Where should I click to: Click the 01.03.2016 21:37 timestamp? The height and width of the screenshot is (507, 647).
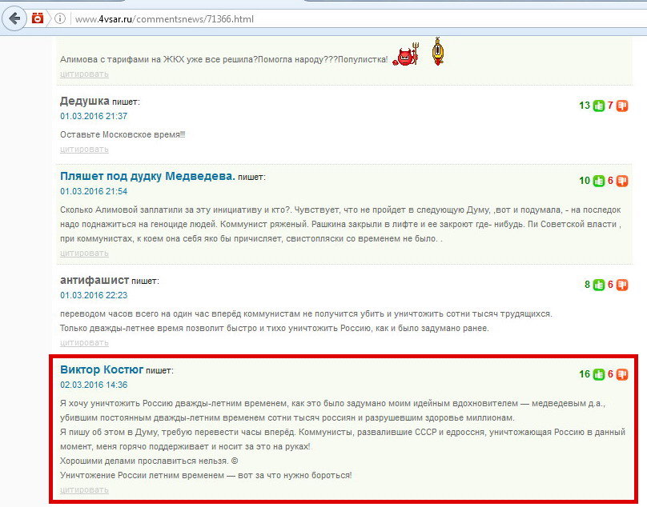[94, 116]
